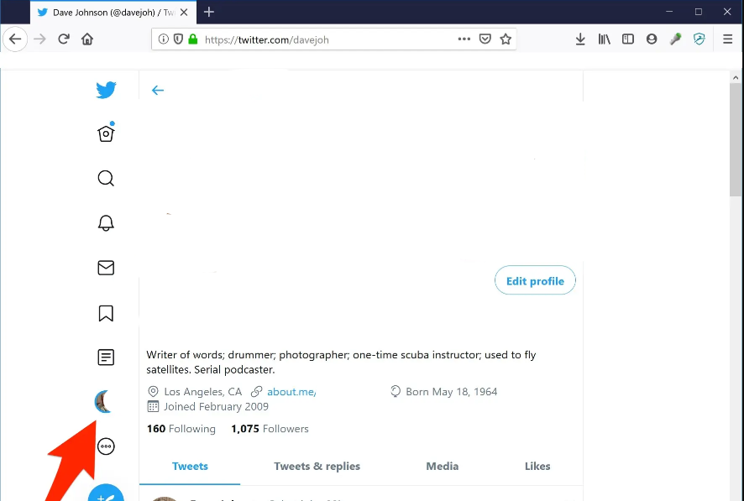
Task: Open a new tab with the plus button
Action: [209, 13]
